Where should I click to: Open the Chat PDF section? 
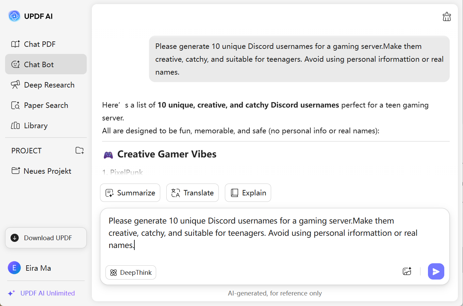coord(39,44)
